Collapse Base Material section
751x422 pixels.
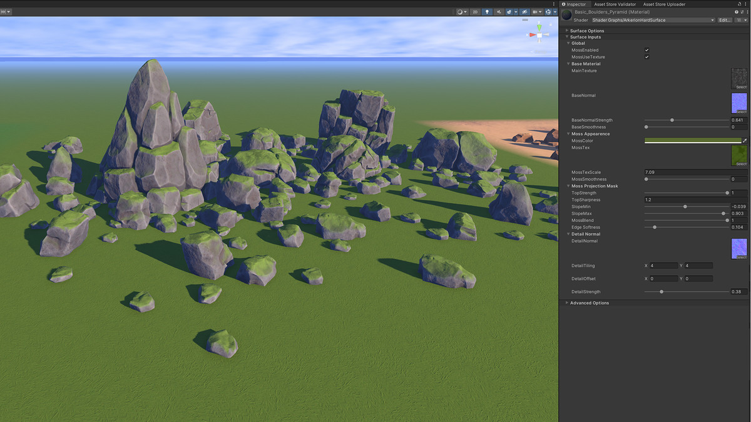click(568, 64)
